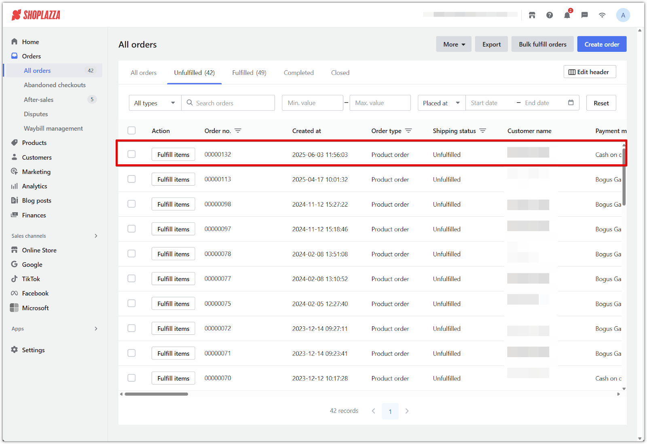Click the Shoplazza logo
The image size is (647, 444).
pos(36,15)
